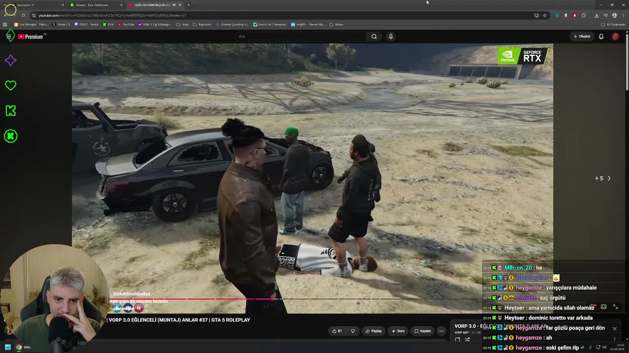
Task: Open the YouTube bookmark
Action: tap(125, 25)
